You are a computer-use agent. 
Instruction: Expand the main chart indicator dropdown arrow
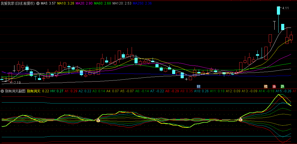[x=38, y=4]
